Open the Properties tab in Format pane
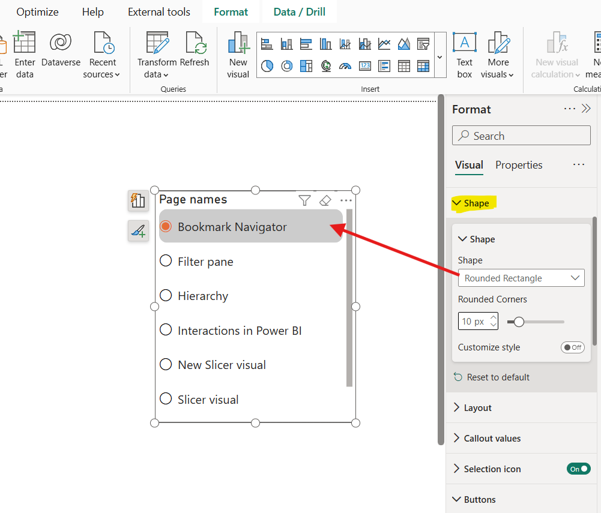Image resolution: width=601 pixels, height=513 pixels. pos(518,165)
